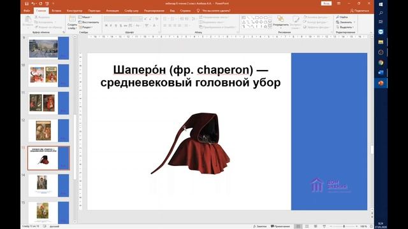
Task: Open the Выделить dropdown
Action: (x=345, y=27)
